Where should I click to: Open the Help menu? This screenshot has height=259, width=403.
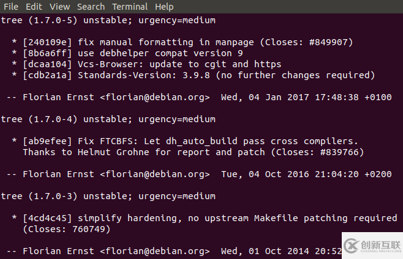[164, 7]
